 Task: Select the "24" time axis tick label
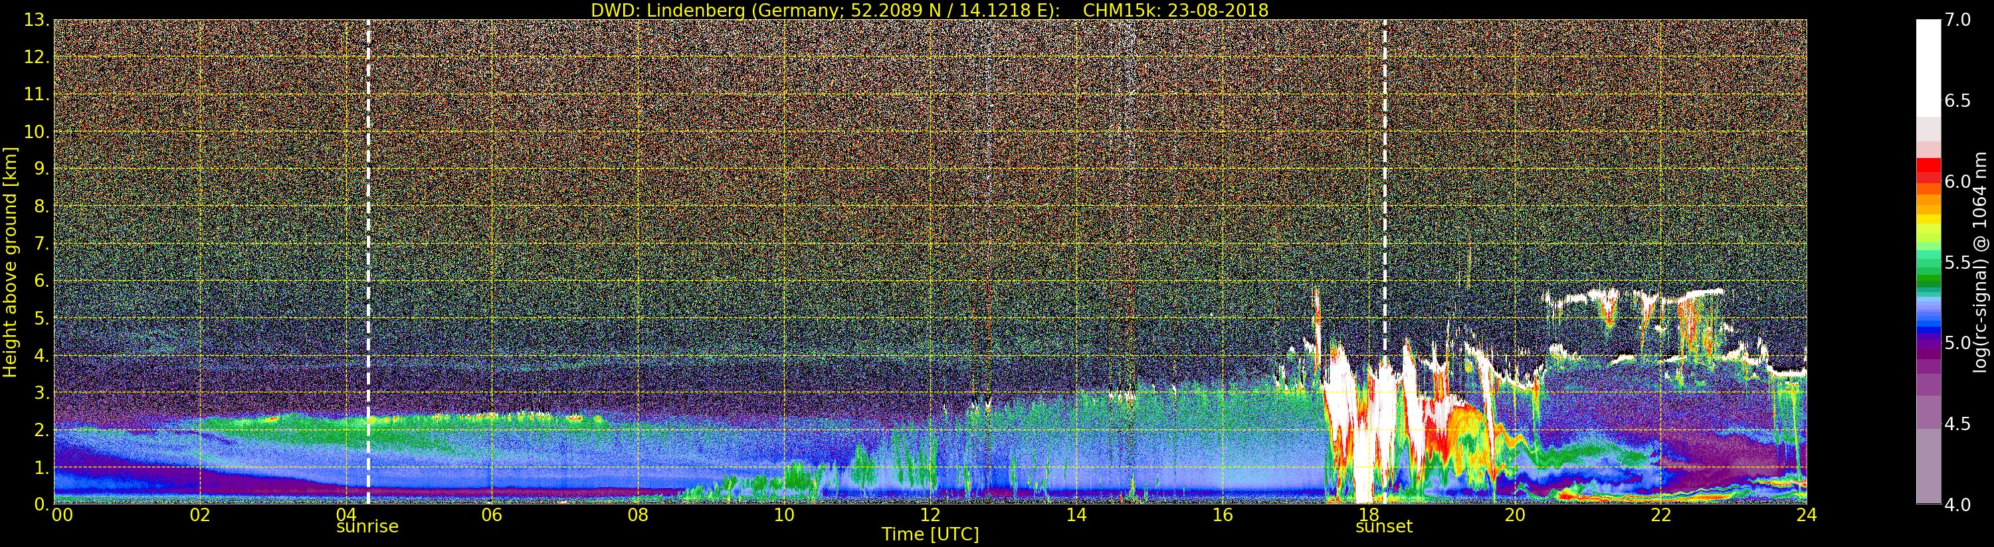pyautogui.click(x=1806, y=514)
